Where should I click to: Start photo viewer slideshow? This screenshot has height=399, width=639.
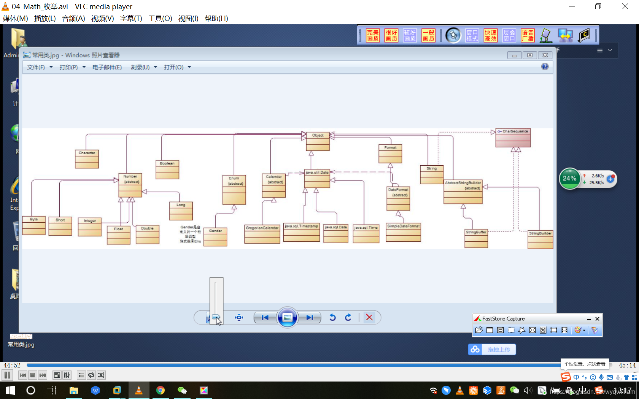click(x=288, y=317)
